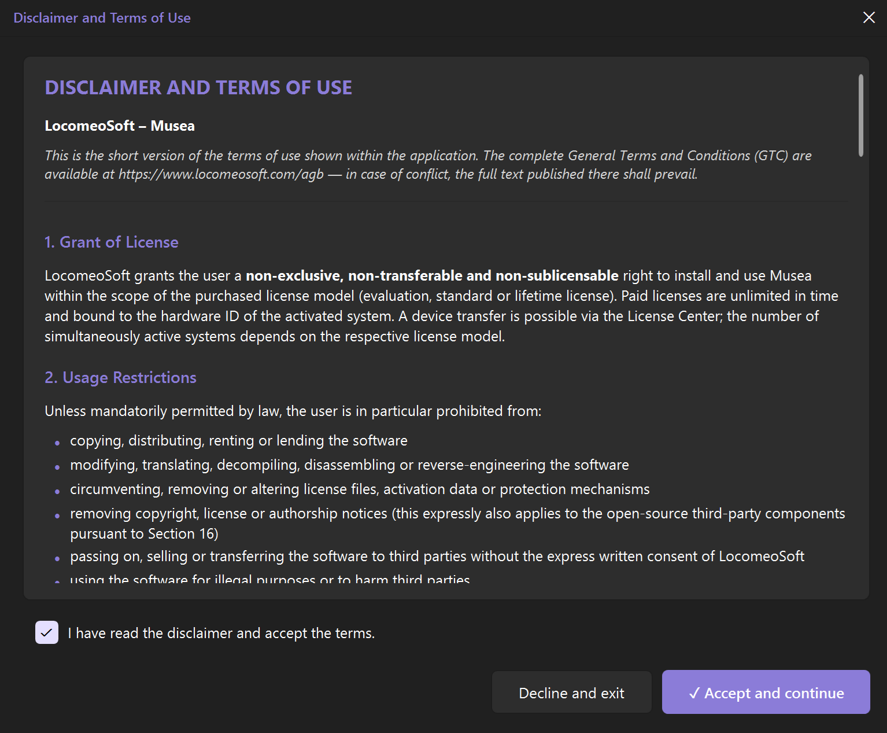Viewport: 887px width, 733px height.
Task: Click the bullet starting "modifying, translating, decompiling"
Action: pos(349,465)
